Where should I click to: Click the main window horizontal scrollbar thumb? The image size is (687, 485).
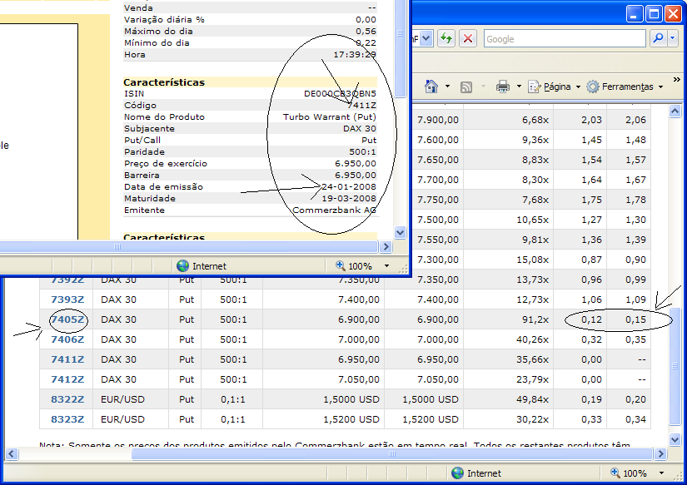pos(392,454)
